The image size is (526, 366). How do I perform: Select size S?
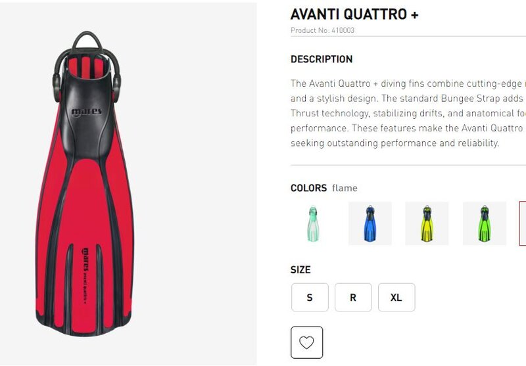310,297
